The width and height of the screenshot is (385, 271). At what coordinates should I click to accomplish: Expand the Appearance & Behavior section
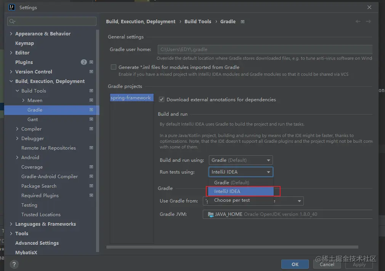click(x=11, y=33)
